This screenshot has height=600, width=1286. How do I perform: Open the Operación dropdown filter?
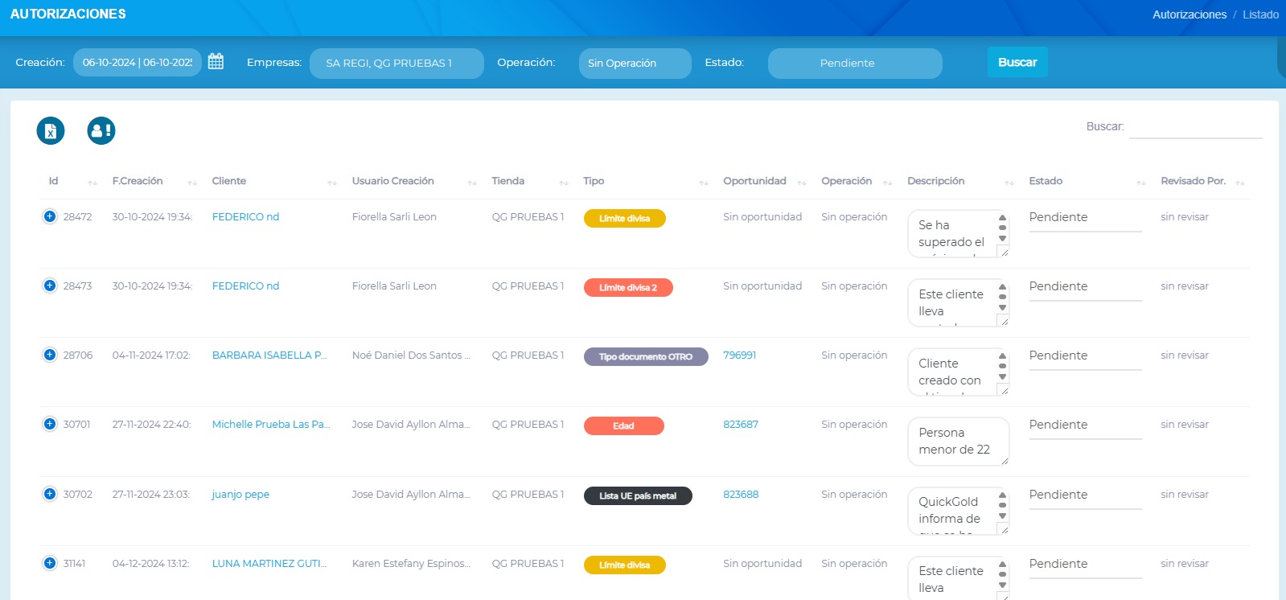(x=635, y=64)
